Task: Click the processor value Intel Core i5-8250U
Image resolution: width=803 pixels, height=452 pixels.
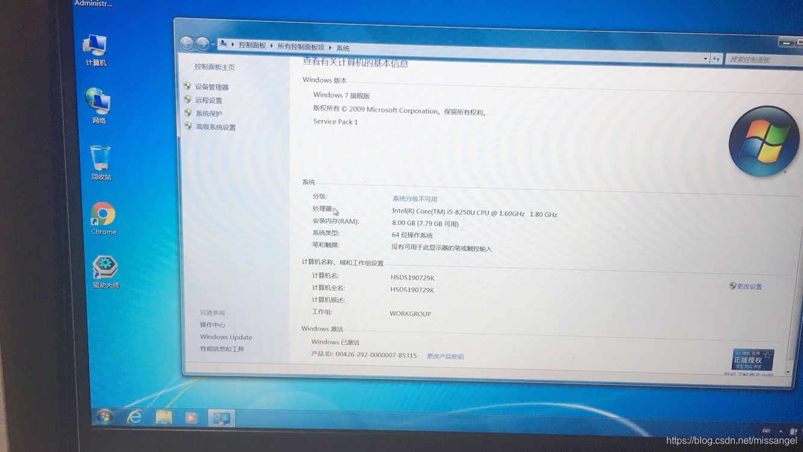Action: coord(474,212)
